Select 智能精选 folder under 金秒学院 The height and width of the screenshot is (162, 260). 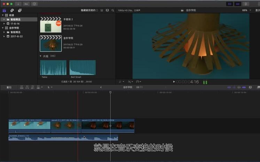[19, 32]
